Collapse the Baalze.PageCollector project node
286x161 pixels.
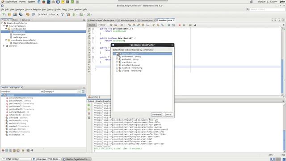point(2,23)
